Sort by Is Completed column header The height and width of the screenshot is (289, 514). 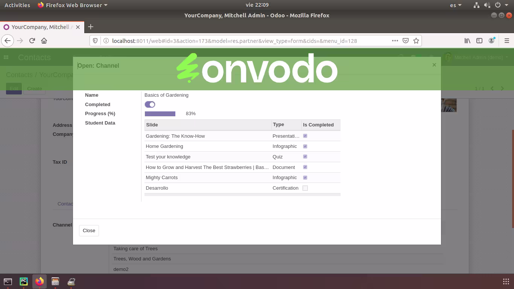click(321, 125)
